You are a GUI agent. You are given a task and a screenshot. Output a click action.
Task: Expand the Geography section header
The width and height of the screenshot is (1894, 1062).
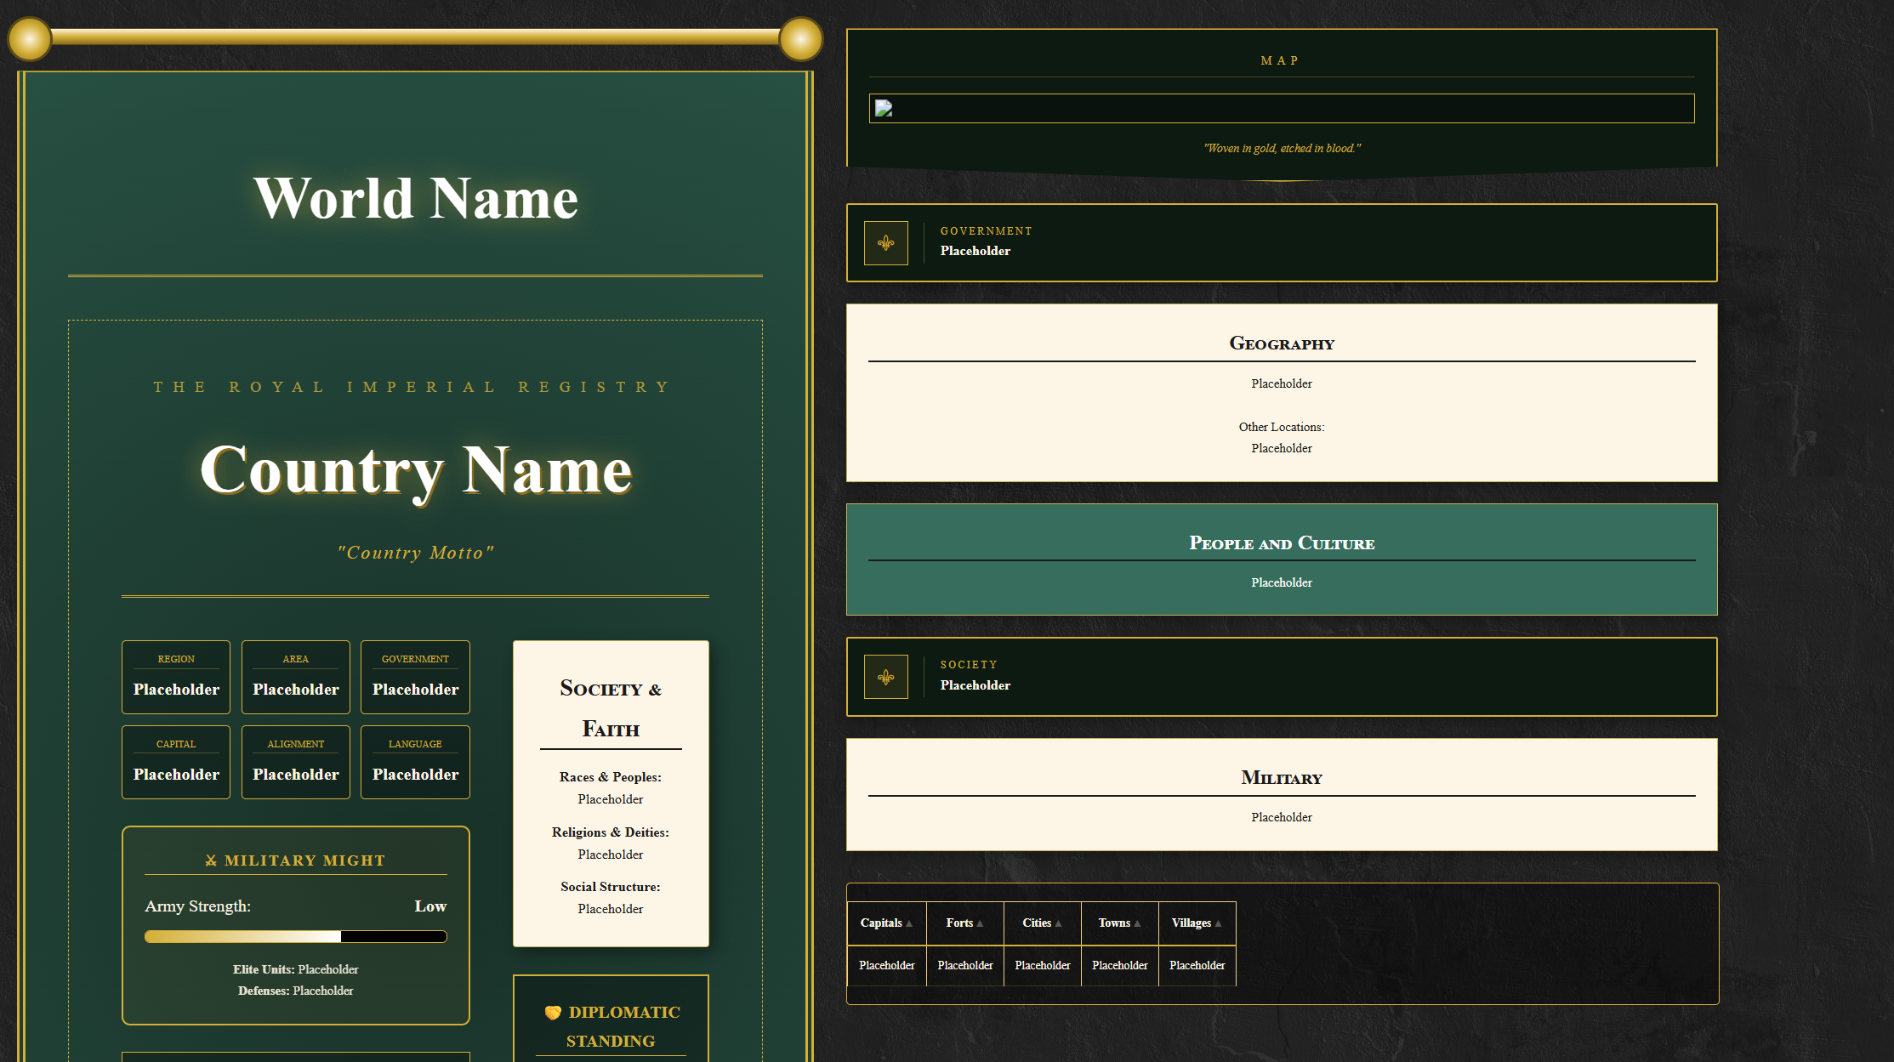(1282, 344)
